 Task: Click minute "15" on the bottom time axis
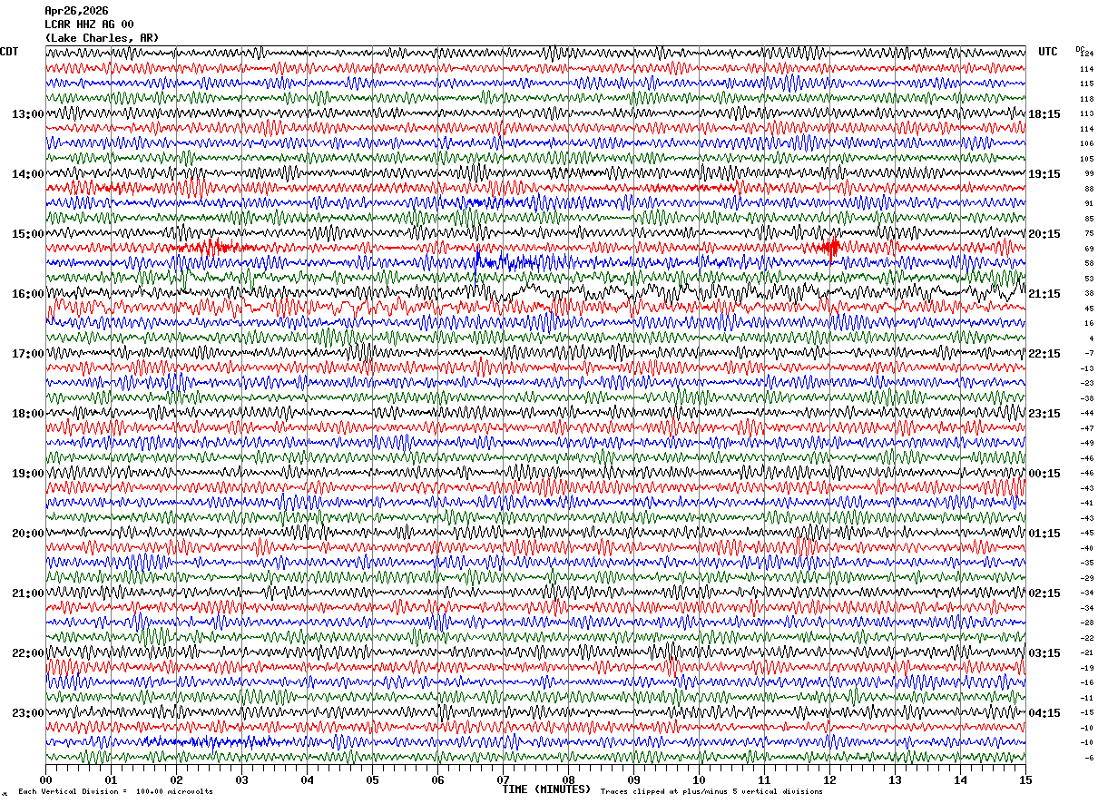[x=1025, y=779]
